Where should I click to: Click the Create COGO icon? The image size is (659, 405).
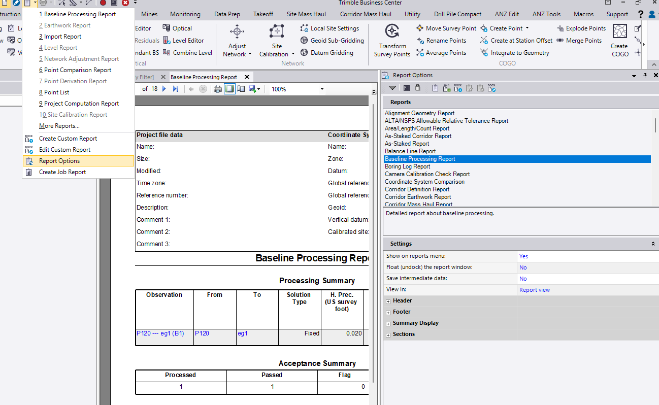pyautogui.click(x=619, y=32)
